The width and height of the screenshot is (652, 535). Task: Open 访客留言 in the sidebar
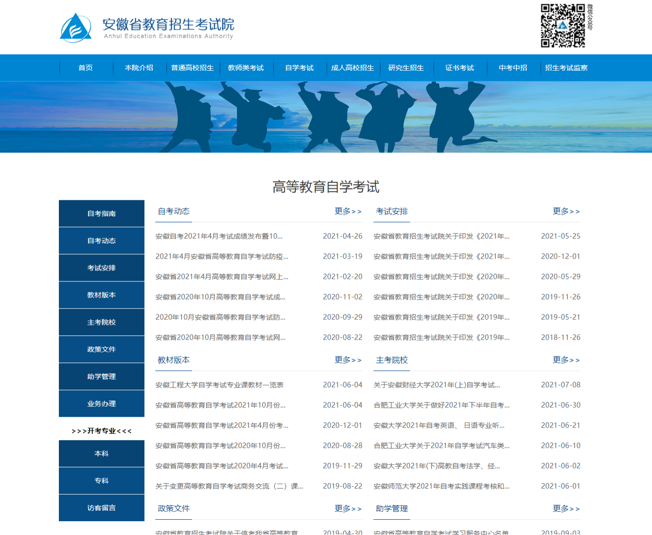(x=101, y=508)
